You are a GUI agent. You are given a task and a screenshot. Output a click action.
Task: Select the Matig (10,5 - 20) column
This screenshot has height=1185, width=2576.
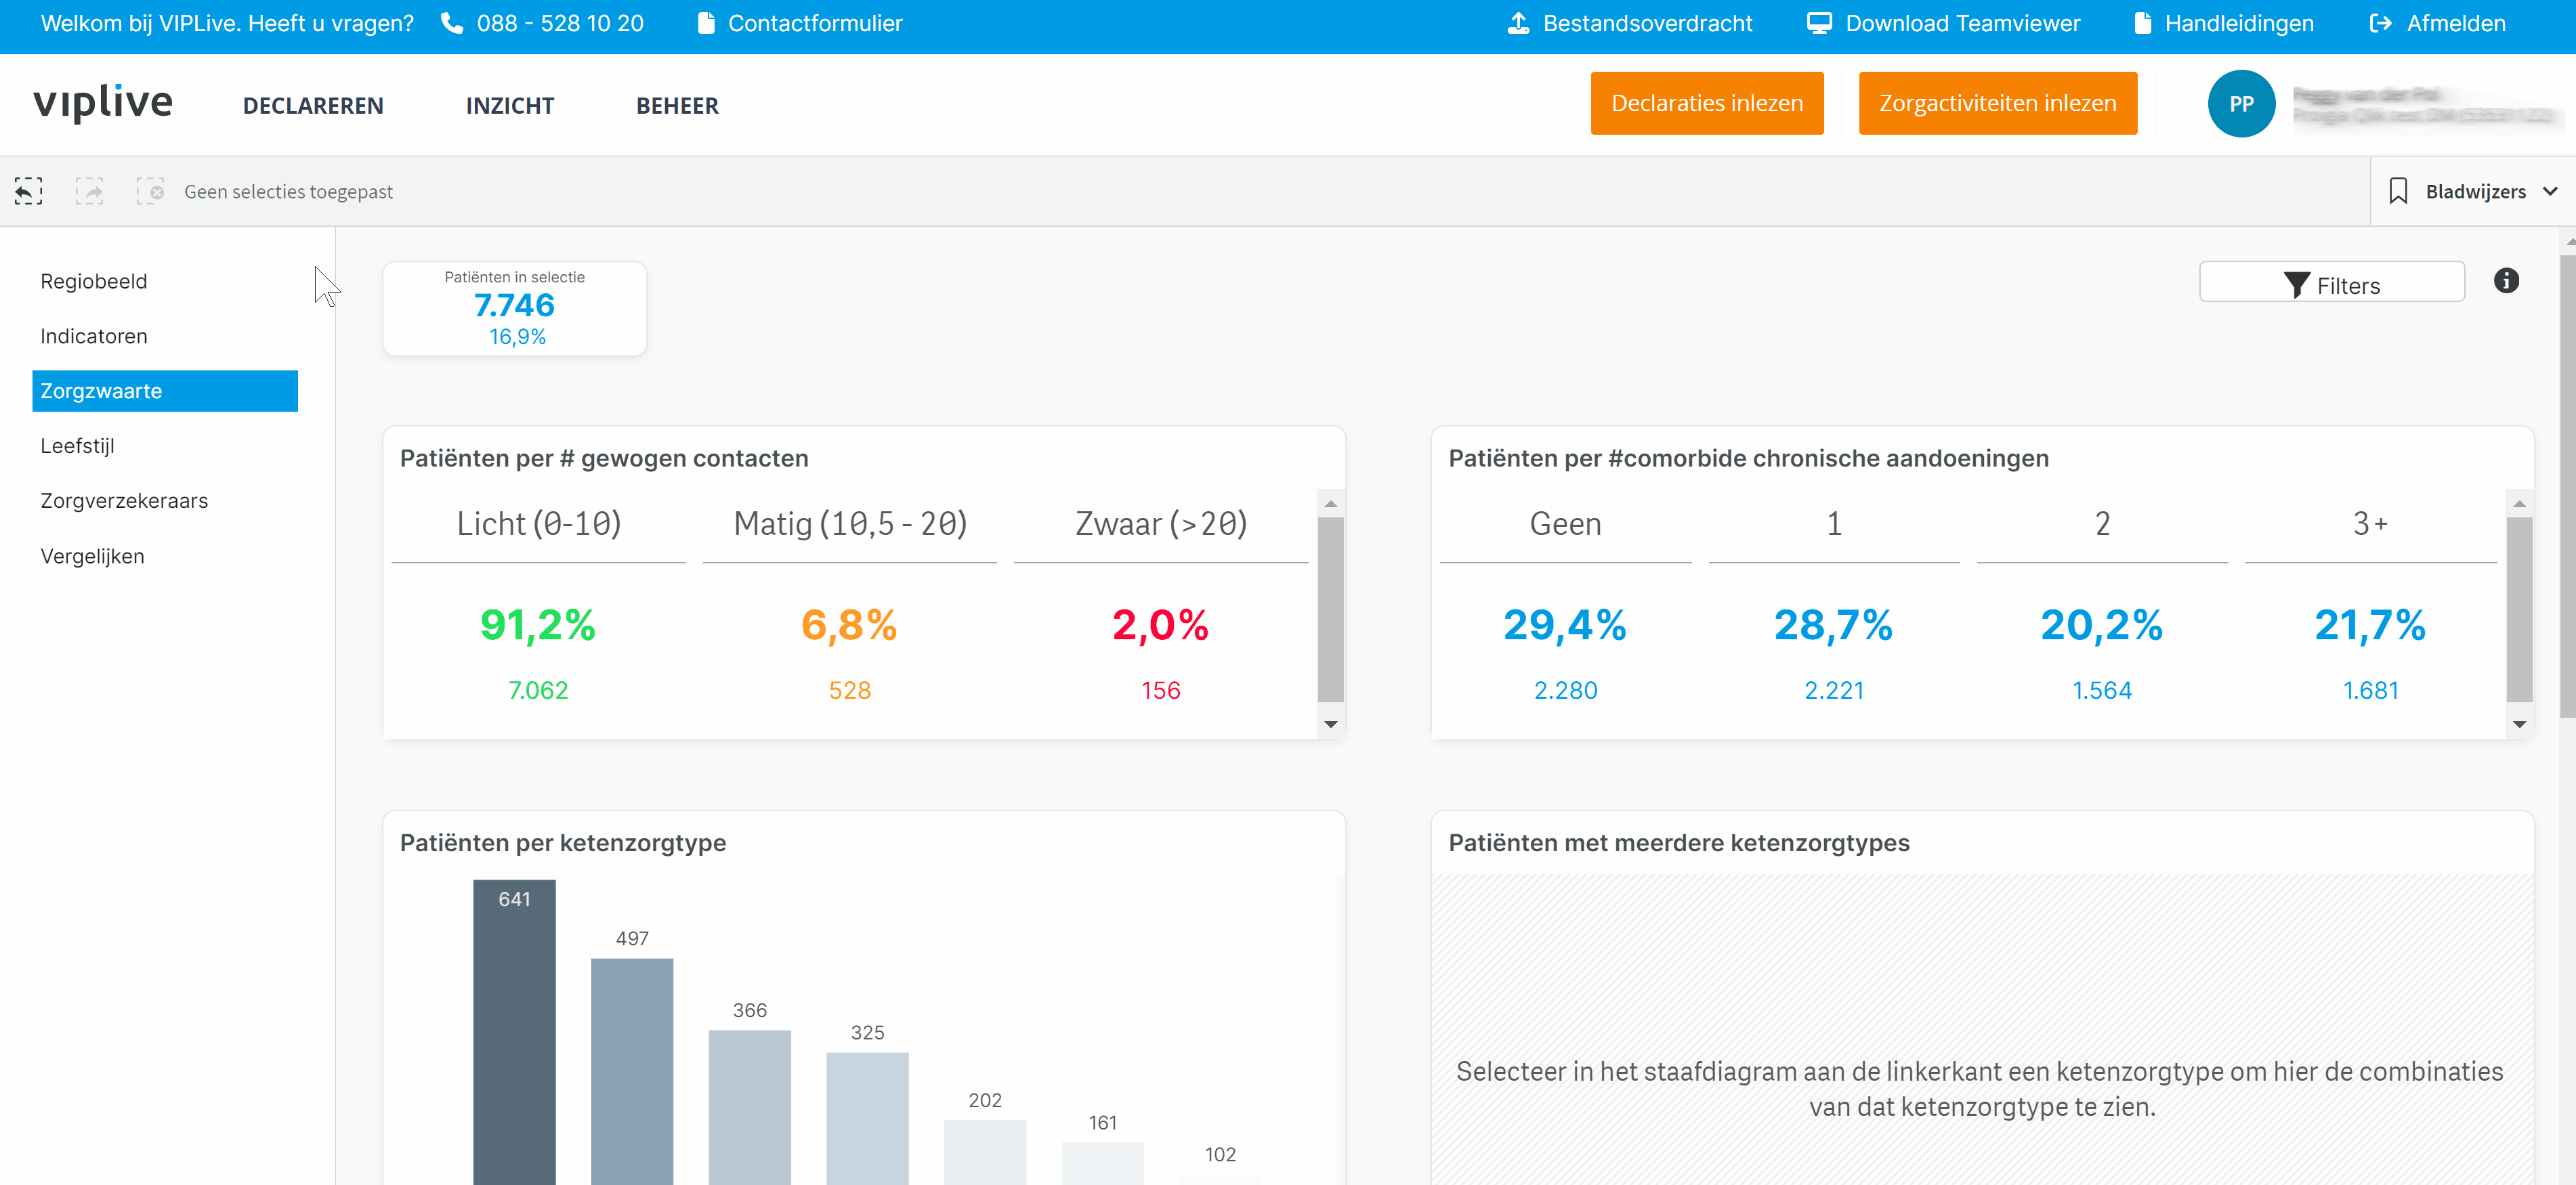(850, 524)
